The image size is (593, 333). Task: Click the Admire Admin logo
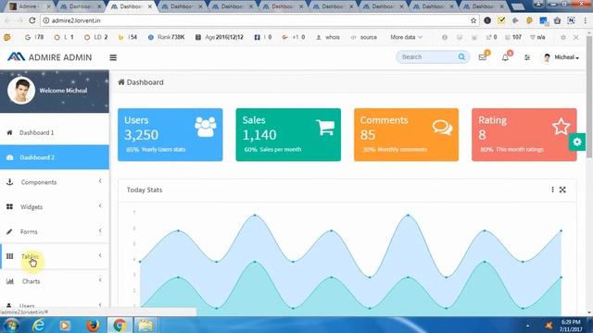(49, 57)
